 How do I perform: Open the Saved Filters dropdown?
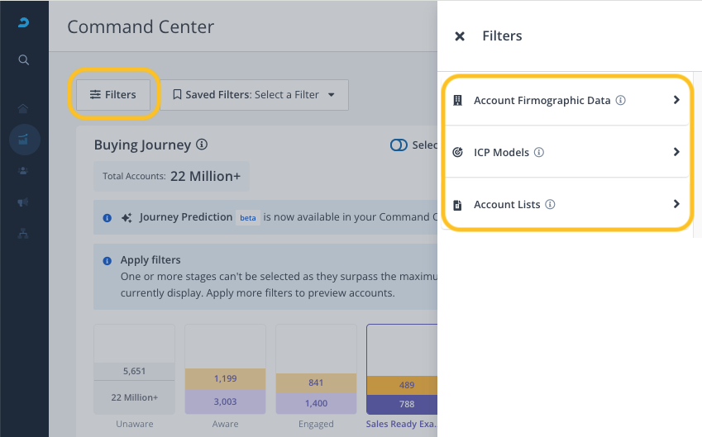(x=254, y=95)
